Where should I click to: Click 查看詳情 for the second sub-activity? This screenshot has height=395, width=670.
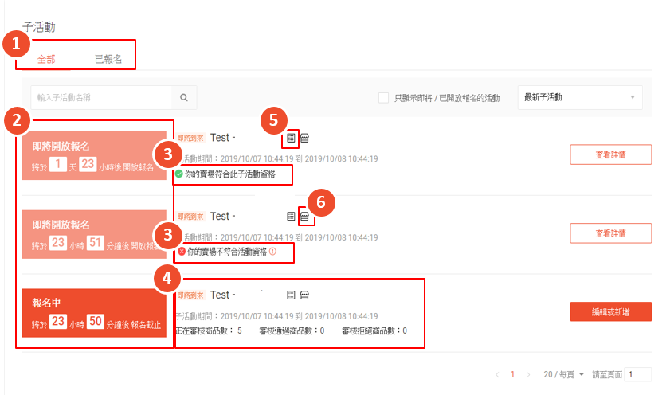(x=610, y=233)
